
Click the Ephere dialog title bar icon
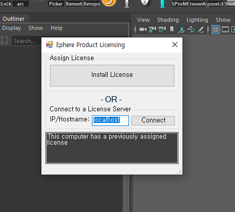point(50,45)
